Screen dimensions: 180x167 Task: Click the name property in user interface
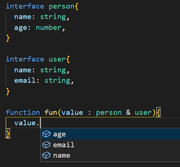click(23, 70)
